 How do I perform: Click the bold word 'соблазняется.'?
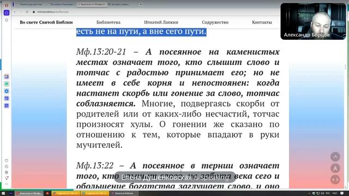[106, 103]
